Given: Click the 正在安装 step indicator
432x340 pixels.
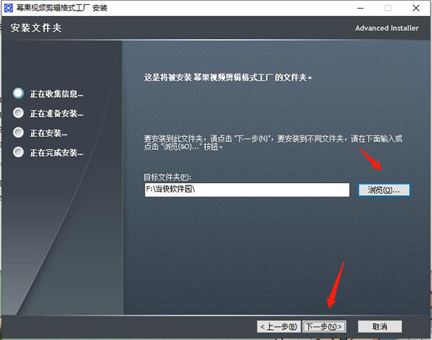Looking at the screenshot, I should click(19, 133).
